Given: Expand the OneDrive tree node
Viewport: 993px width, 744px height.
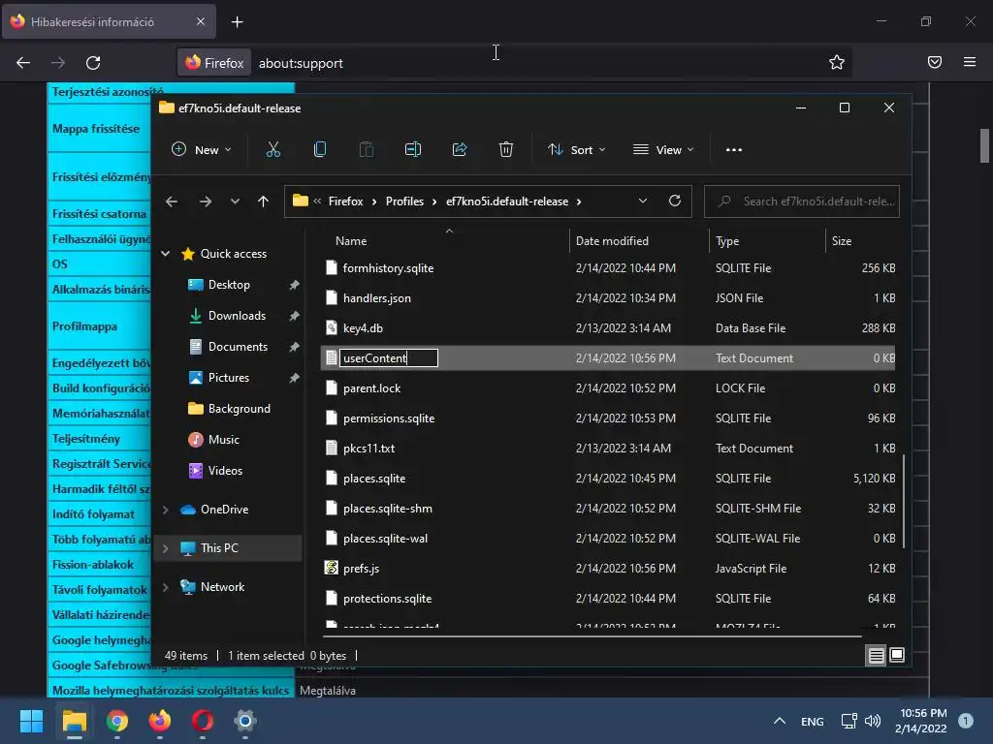Looking at the screenshot, I should 165,510.
